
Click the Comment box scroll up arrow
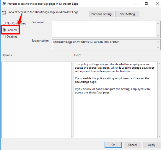tap(158, 24)
